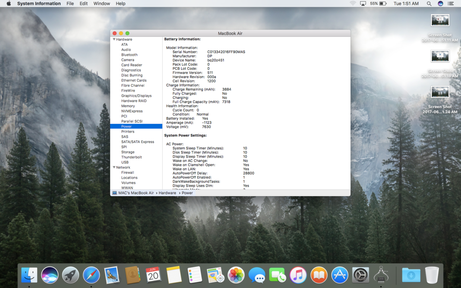Select ATA in the sidebar

[x=124, y=45]
